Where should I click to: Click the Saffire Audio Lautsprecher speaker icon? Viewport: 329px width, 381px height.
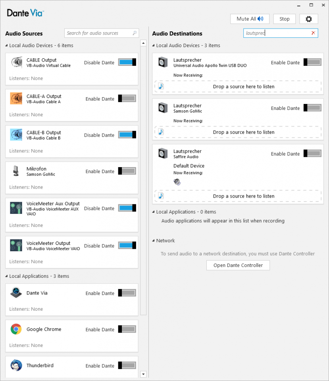(163, 154)
